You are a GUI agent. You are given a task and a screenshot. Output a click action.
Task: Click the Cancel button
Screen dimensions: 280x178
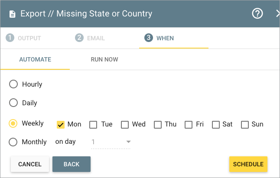pyautogui.click(x=30, y=164)
